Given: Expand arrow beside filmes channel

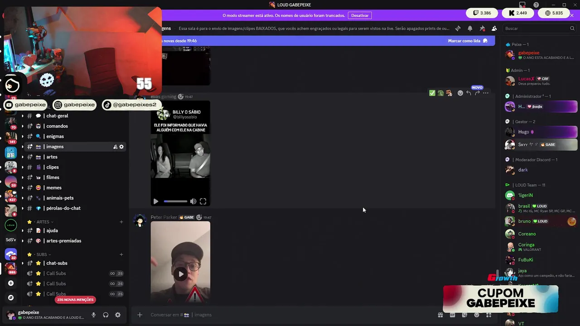Looking at the screenshot, I should (x=22, y=177).
